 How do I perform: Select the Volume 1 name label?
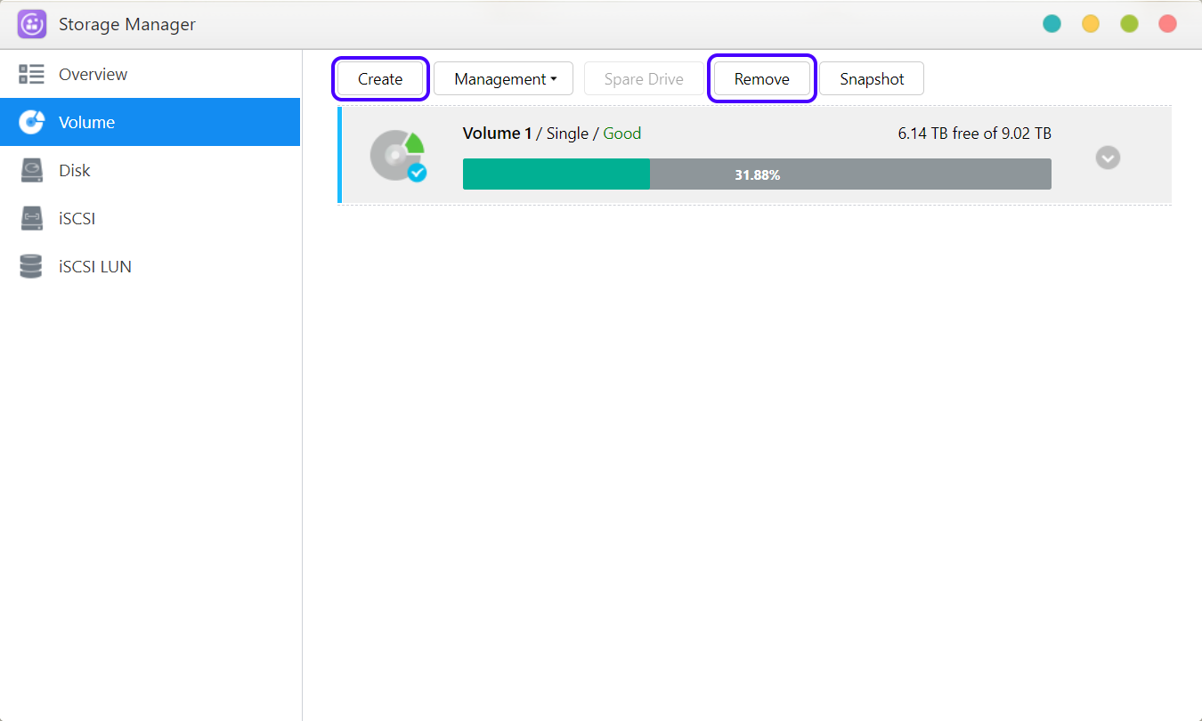point(497,134)
